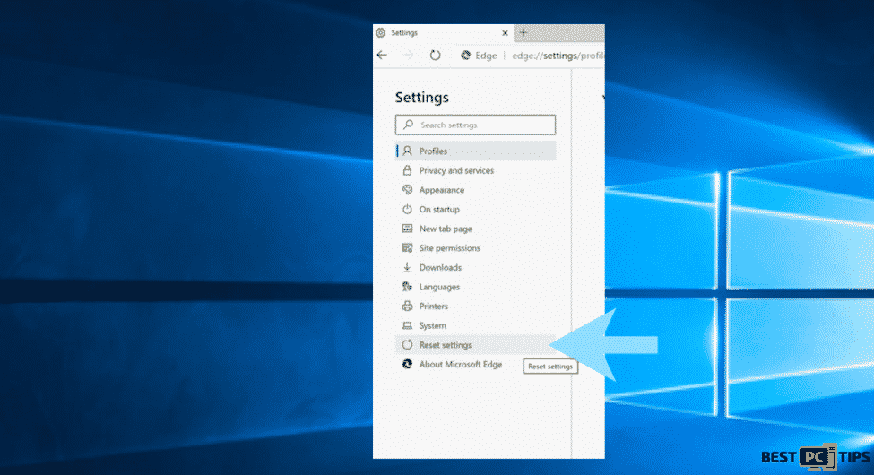Click the Printers icon
Screen dimensions: 874x475
[x=408, y=307]
